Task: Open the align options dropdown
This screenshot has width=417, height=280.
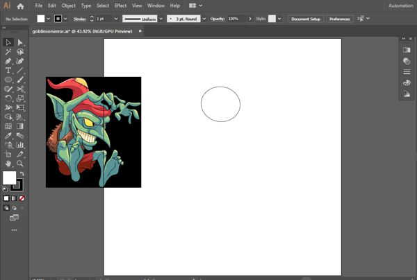Action: point(368,19)
